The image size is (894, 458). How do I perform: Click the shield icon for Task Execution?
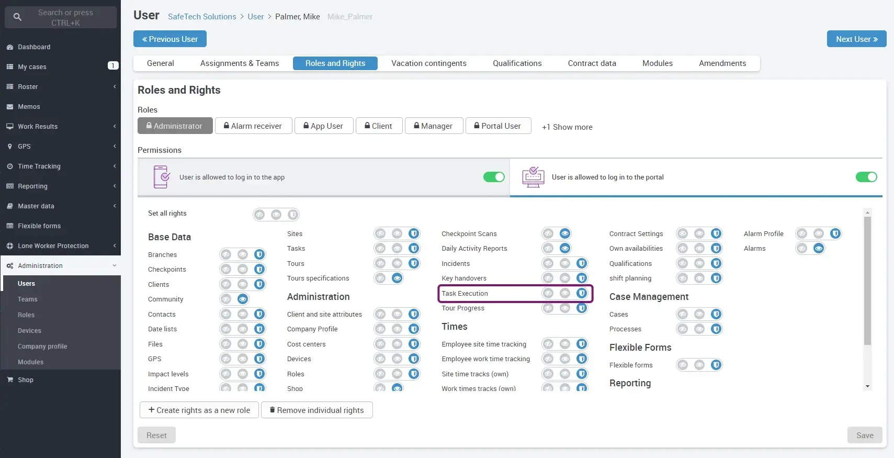[x=581, y=294]
